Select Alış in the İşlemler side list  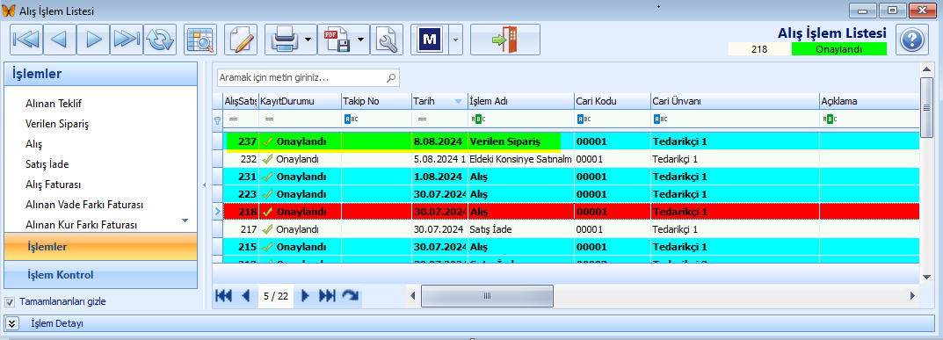33,144
